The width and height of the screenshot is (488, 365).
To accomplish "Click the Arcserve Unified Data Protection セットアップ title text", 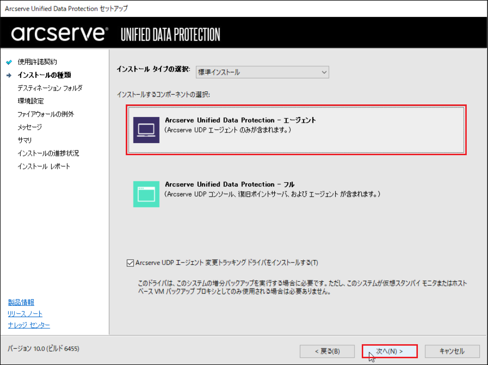I will pyautogui.click(x=66, y=9).
